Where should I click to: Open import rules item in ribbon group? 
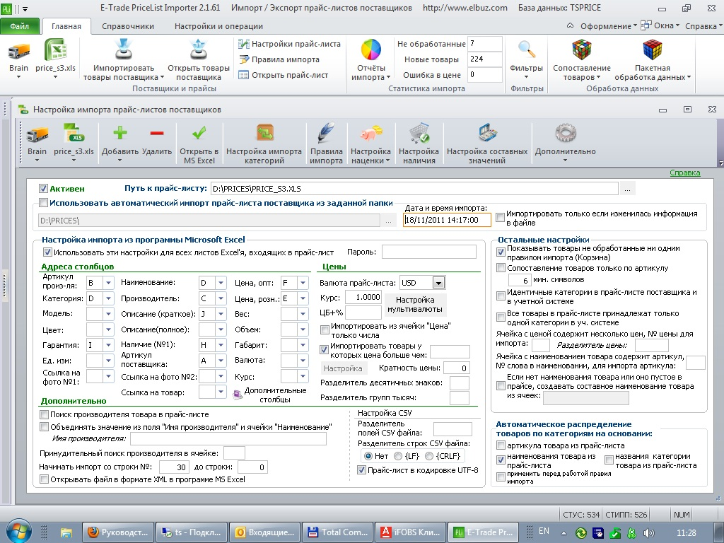pos(279,59)
